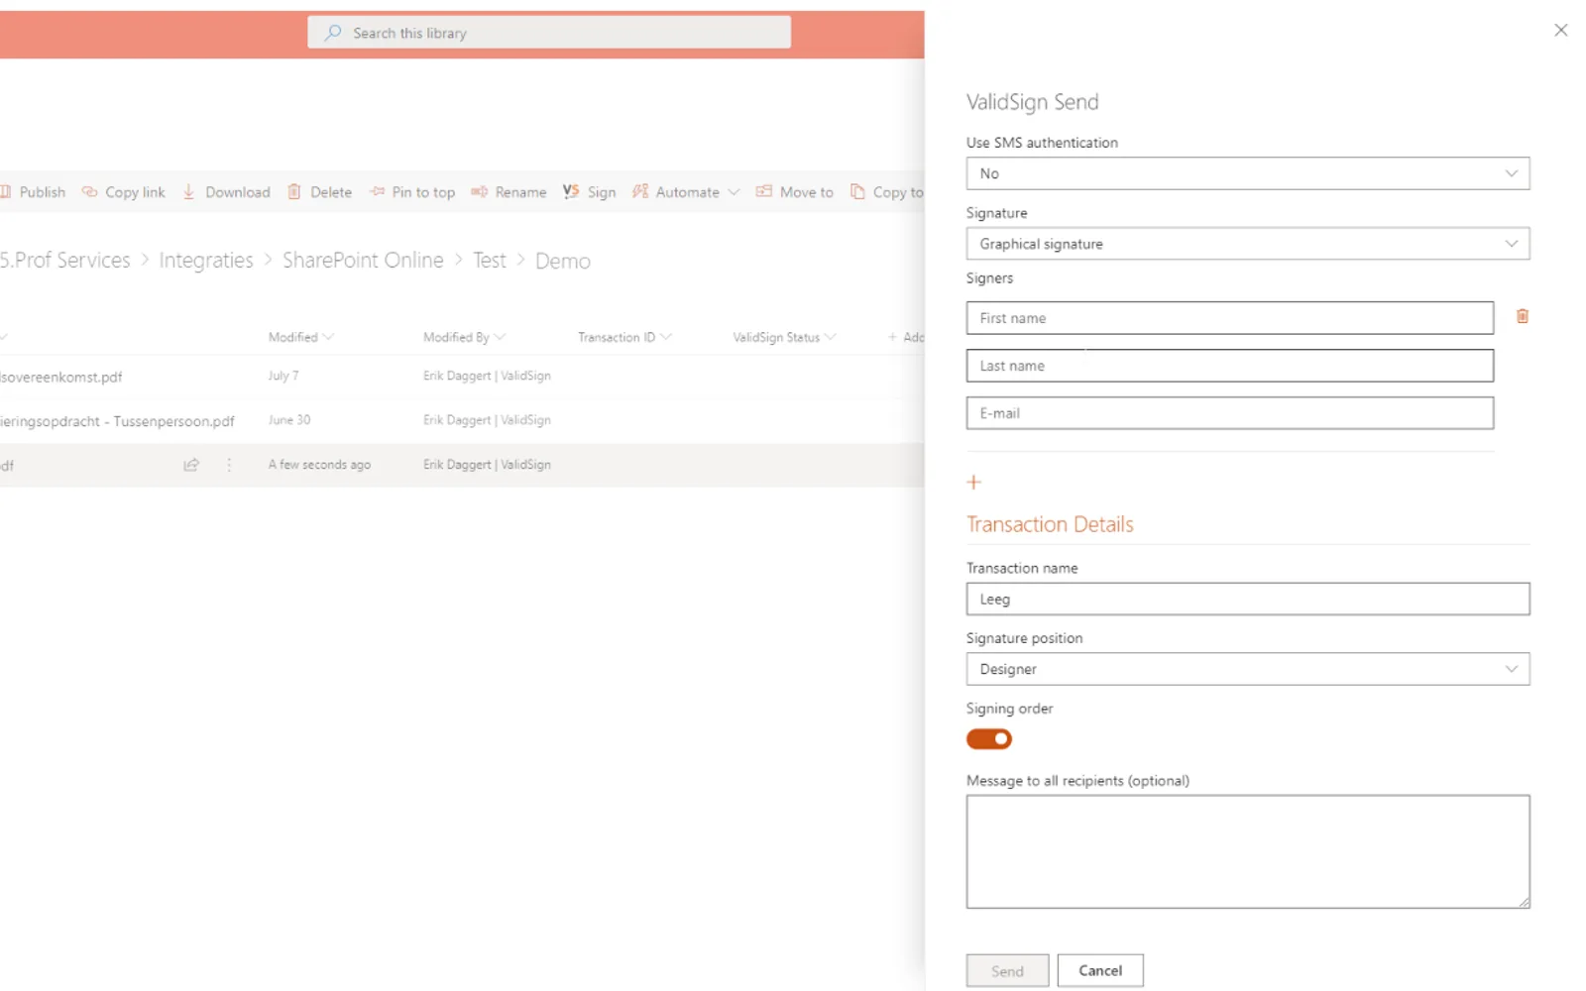
Task: Open the Tussenpersoon.pdf file
Action: coord(117,421)
